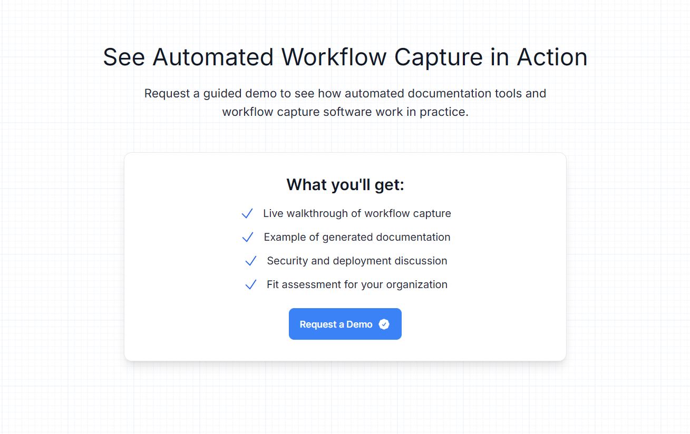Click checkmark icon beside Fit assessment for your organization
This screenshot has height=434, width=690.
tap(251, 285)
